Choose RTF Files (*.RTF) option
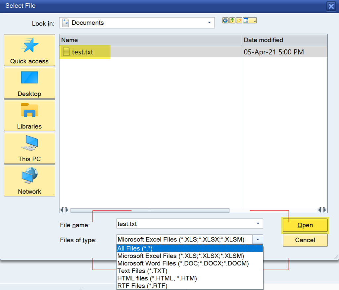 coord(190,286)
